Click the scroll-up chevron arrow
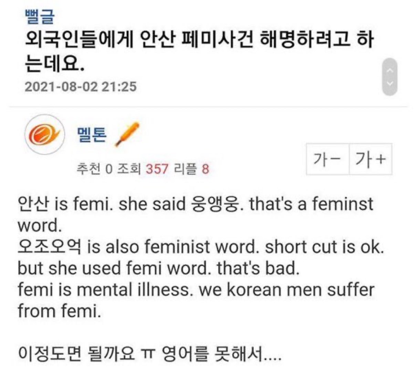Image resolution: width=419 pixels, height=368 pixels. (x=390, y=71)
